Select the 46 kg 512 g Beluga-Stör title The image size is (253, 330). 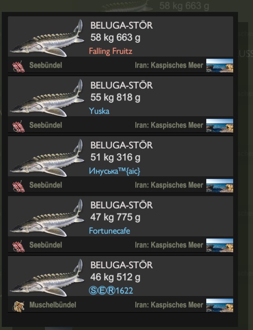(x=121, y=265)
